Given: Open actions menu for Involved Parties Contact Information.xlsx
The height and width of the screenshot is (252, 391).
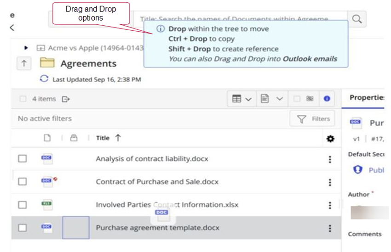Looking at the screenshot, I should pos(330,205).
